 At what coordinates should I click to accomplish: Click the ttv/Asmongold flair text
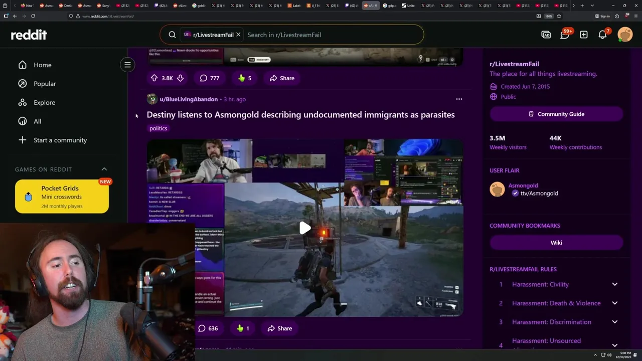539,193
